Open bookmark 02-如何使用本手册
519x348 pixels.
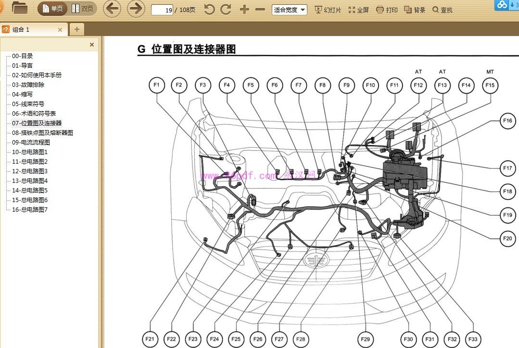[x=37, y=75]
